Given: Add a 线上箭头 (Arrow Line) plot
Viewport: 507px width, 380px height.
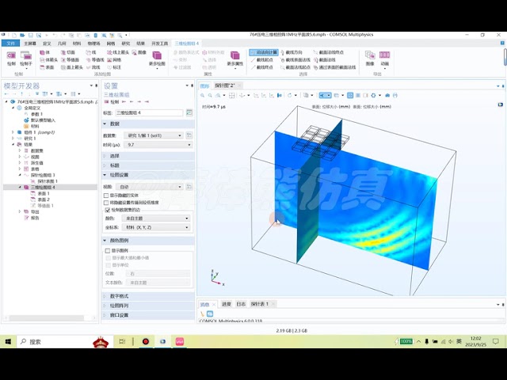Looking at the screenshot, I should (118, 52).
